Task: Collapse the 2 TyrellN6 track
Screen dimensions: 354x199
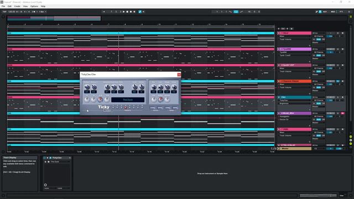Action: (279, 49)
